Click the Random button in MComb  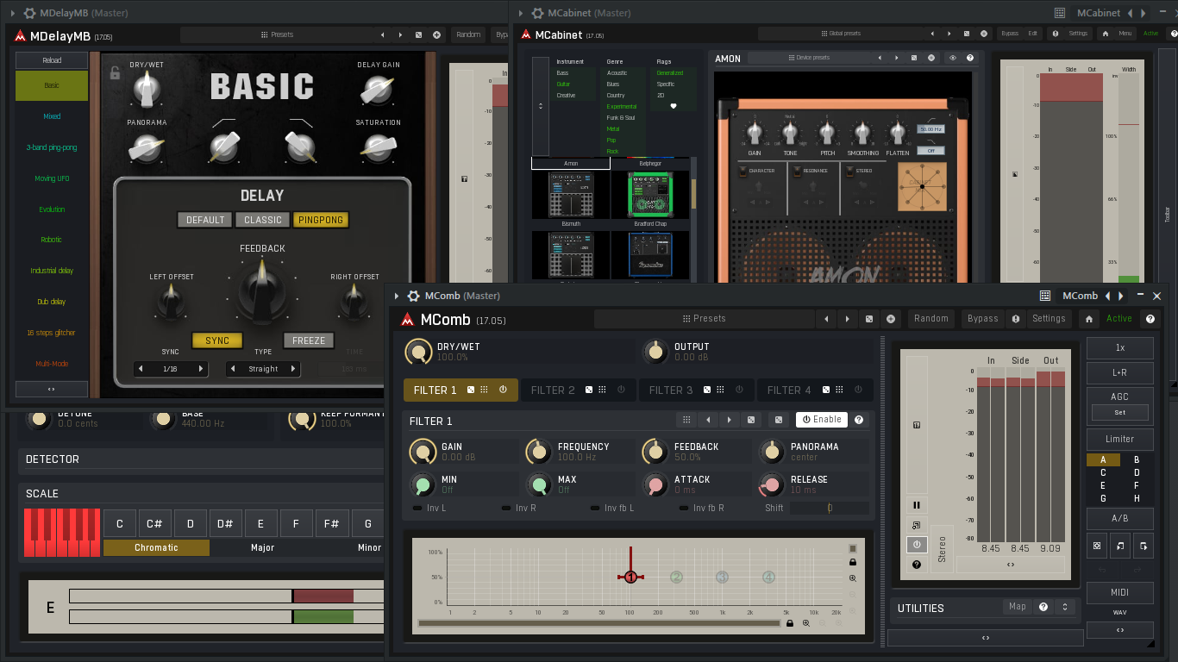pos(931,319)
